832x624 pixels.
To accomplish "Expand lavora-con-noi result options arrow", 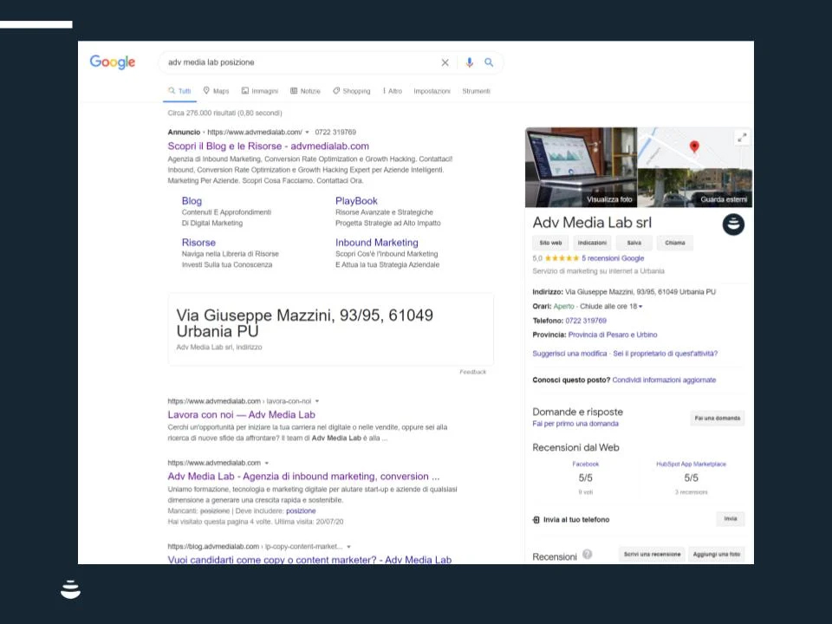I will 317,401.
